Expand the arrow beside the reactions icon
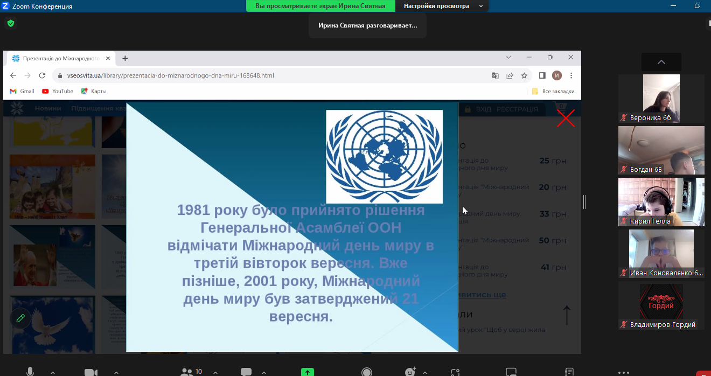Screen dimensions: 711x376 point(425,372)
